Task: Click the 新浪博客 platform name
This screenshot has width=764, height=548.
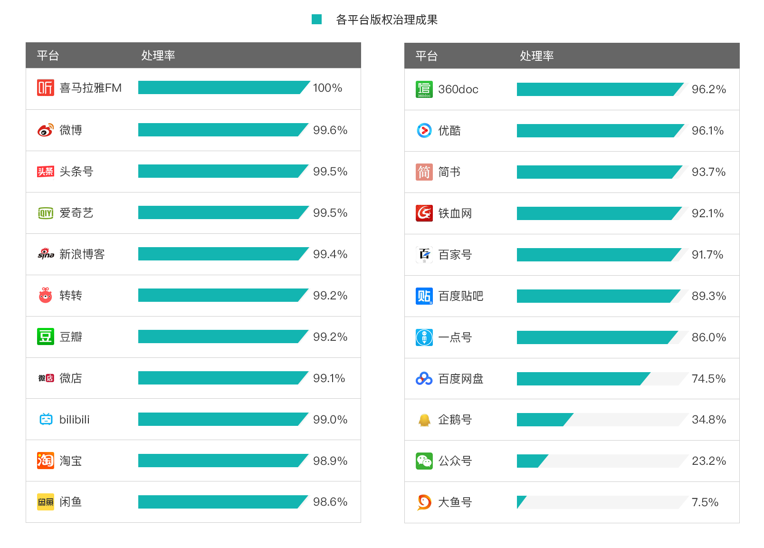Action: coord(82,254)
